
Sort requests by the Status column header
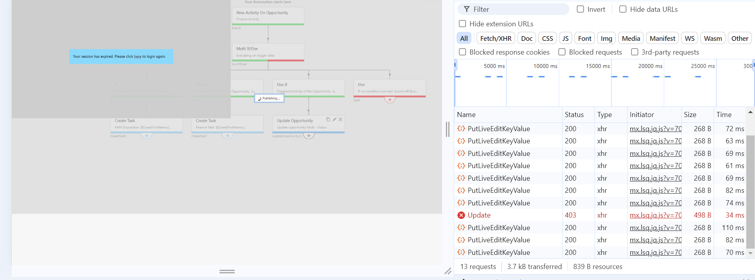[x=574, y=115]
